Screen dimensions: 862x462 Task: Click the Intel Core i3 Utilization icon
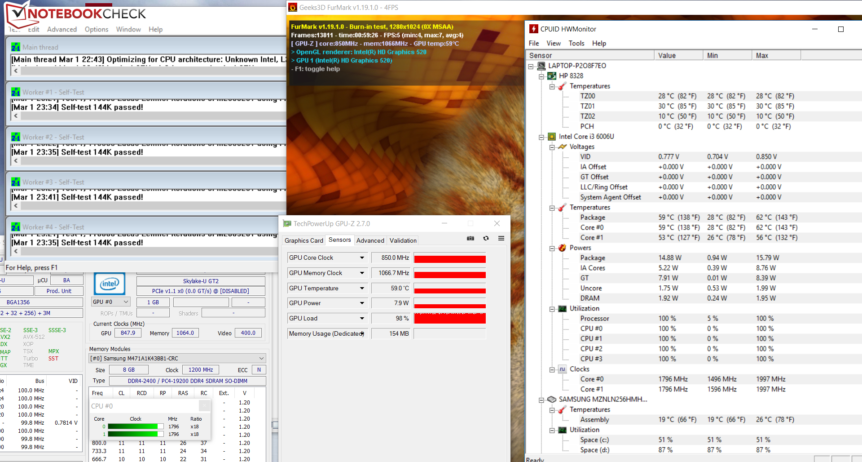[x=562, y=308]
